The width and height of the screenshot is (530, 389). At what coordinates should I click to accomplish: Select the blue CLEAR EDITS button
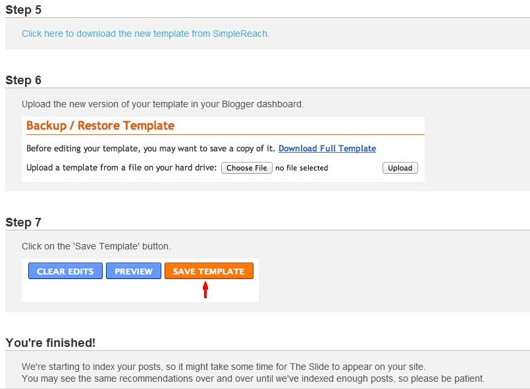65,271
